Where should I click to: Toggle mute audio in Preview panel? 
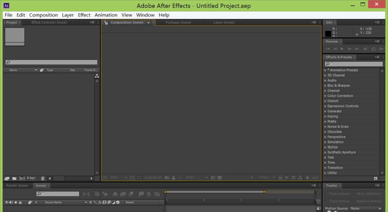(365, 49)
